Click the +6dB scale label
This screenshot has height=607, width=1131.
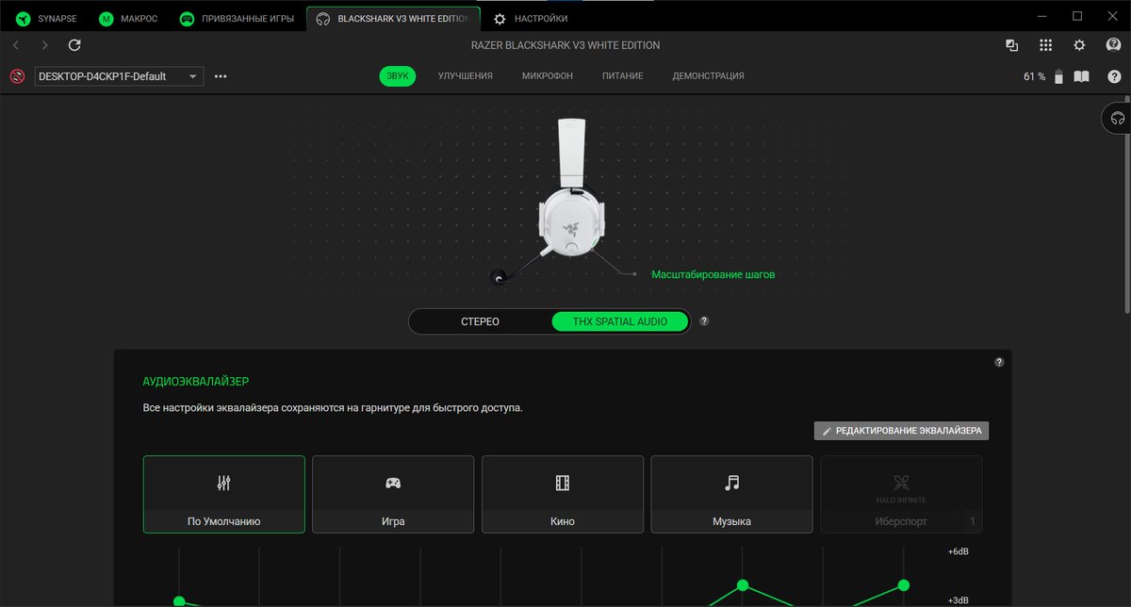[959, 551]
